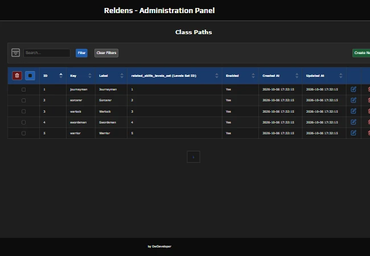Delete the swordsman row
Image resolution: width=370 pixels, height=256 pixels.
(369, 122)
